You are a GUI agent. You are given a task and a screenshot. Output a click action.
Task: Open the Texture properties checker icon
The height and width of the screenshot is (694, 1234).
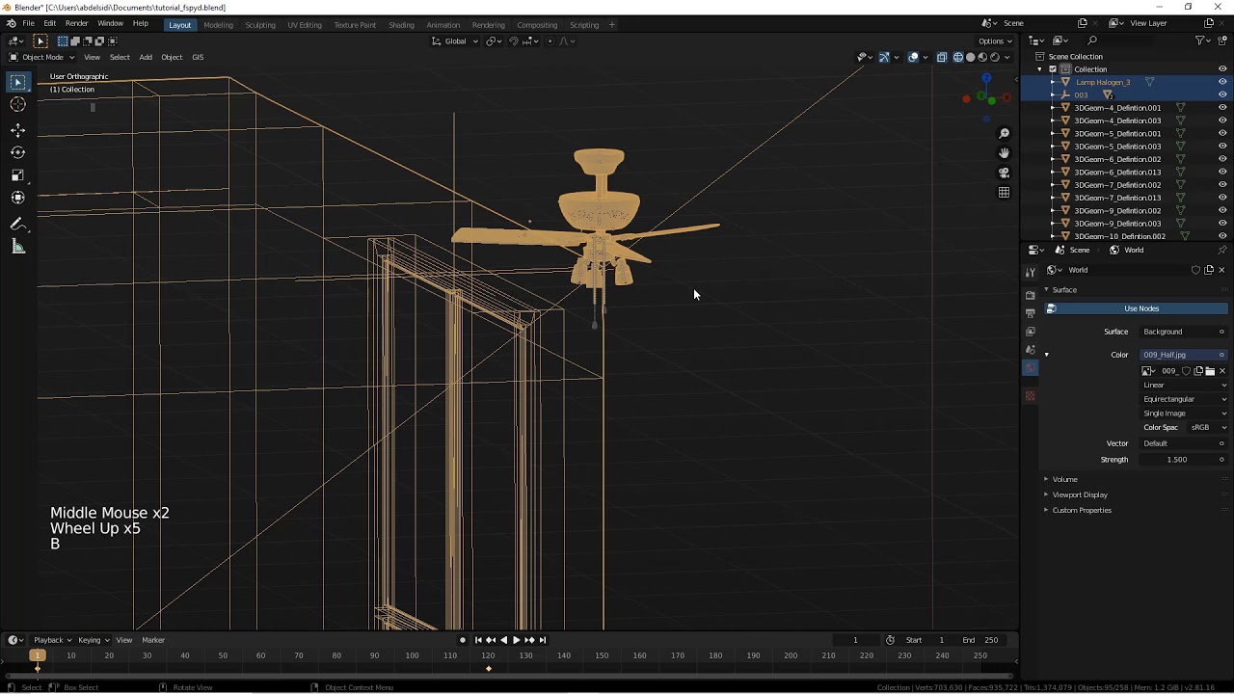(x=1030, y=396)
